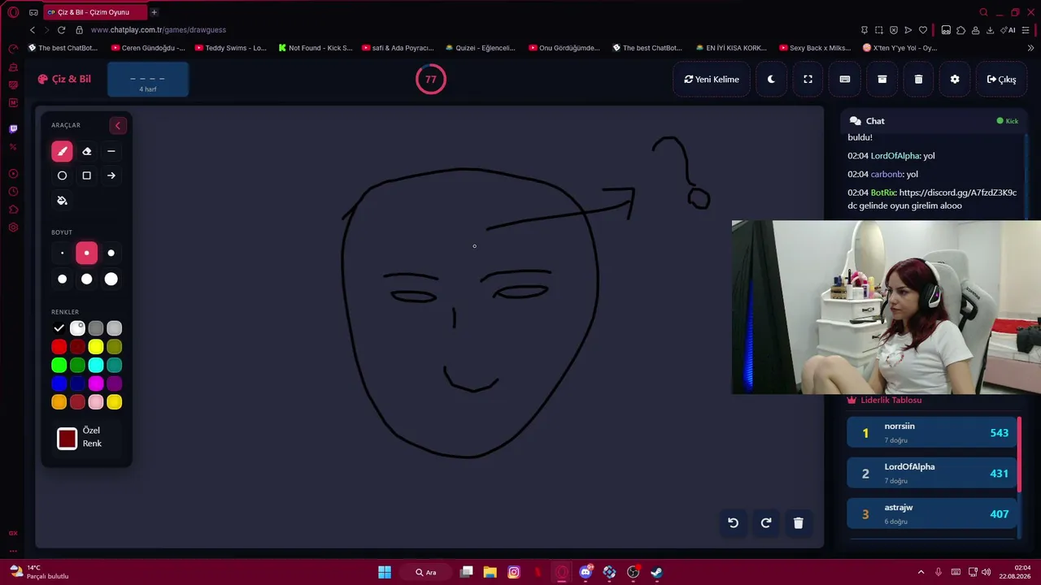Click the countdown timer showing 77

tap(430, 79)
